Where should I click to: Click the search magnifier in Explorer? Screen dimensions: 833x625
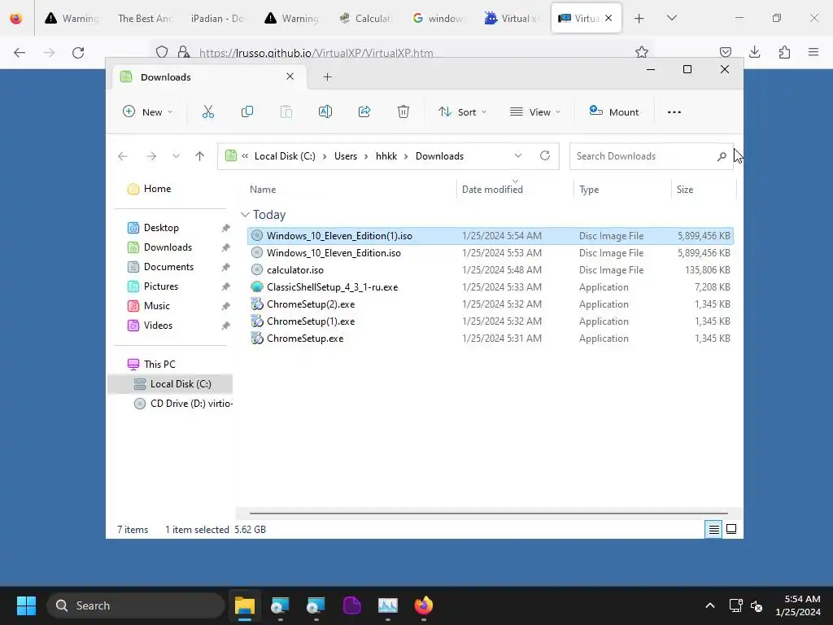point(722,156)
